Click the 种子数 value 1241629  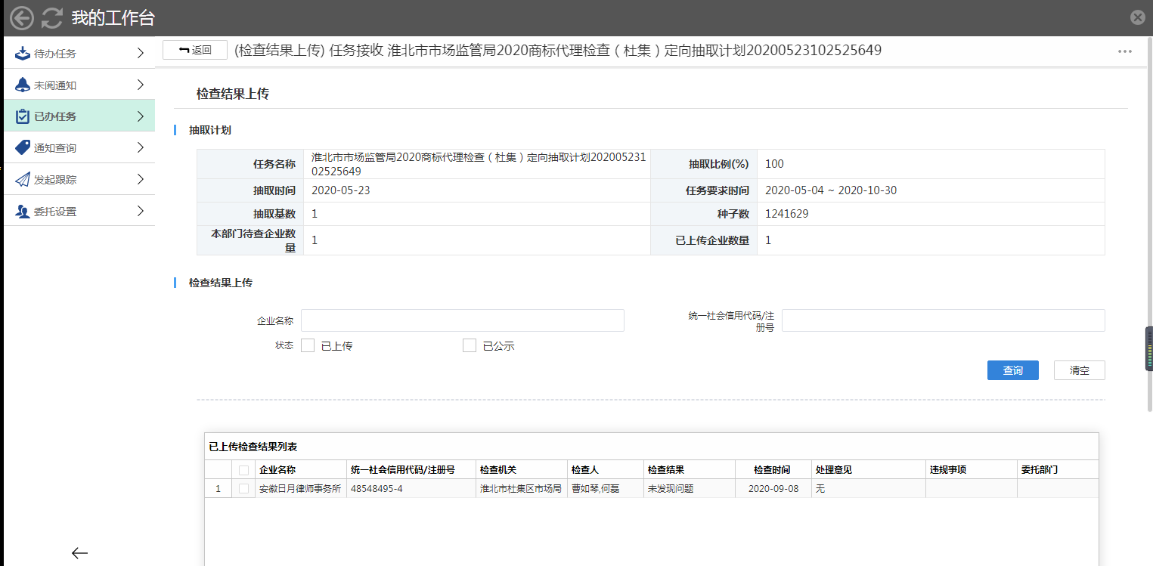pos(786,214)
